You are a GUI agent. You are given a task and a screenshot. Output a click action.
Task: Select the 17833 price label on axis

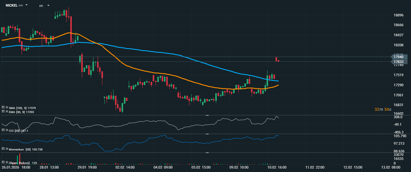(399, 62)
